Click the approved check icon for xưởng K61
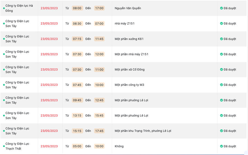Image resolution: width=248 pixels, height=155 pixels. 222,39
